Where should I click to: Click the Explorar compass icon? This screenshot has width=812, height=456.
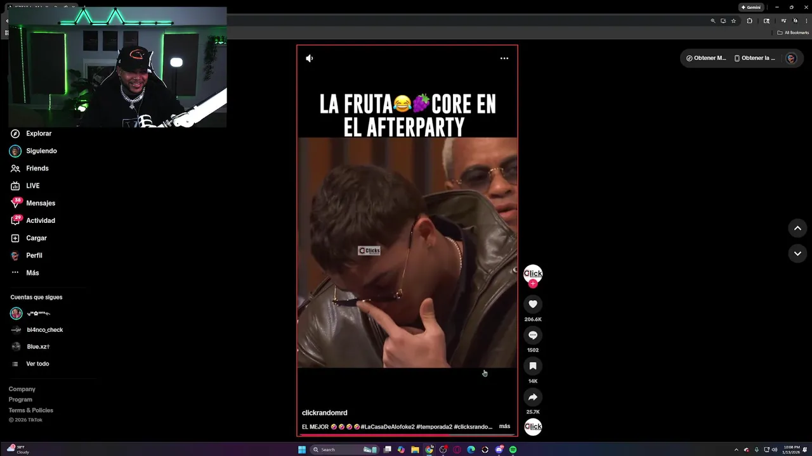15,134
